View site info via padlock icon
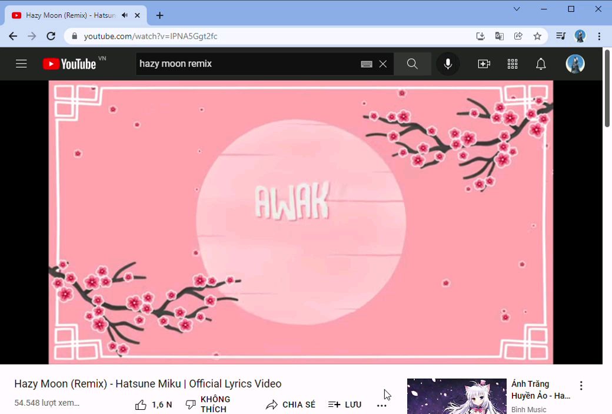 click(75, 36)
